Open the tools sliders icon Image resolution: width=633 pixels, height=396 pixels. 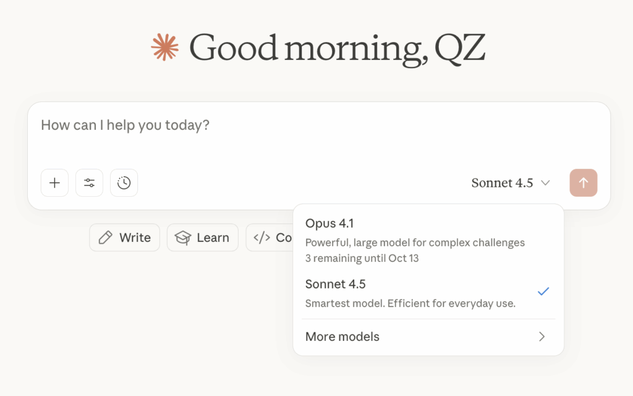coord(89,183)
